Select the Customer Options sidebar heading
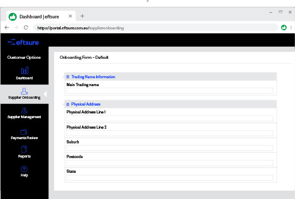 (24, 57)
